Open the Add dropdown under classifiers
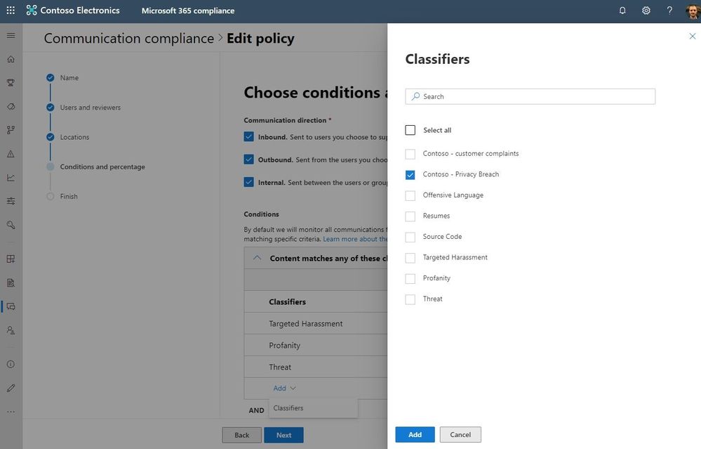This screenshot has height=449, width=701. pos(284,388)
